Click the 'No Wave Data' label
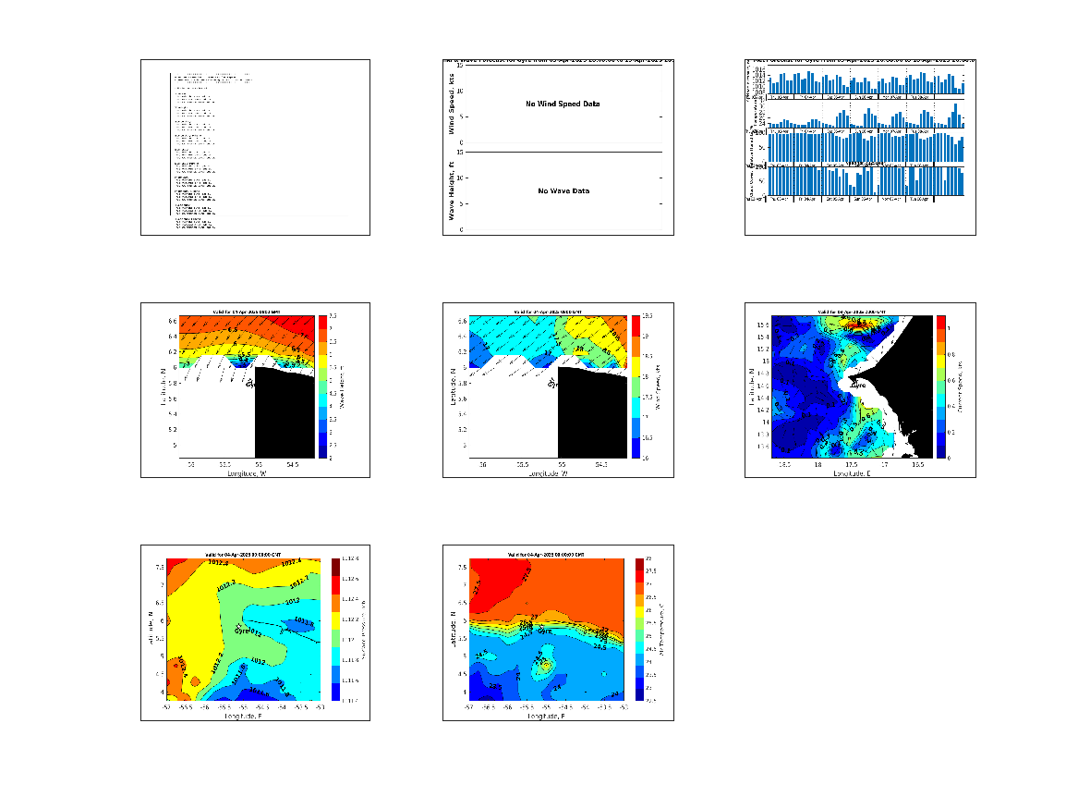This screenshot has height=809, width=1078. coord(563,191)
